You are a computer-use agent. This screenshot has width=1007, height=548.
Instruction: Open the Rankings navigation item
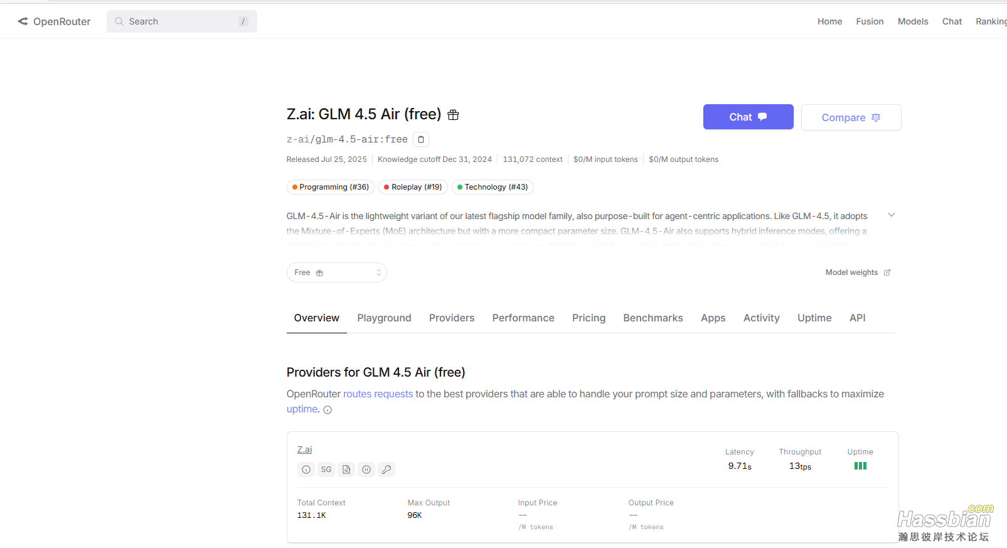coord(991,21)
